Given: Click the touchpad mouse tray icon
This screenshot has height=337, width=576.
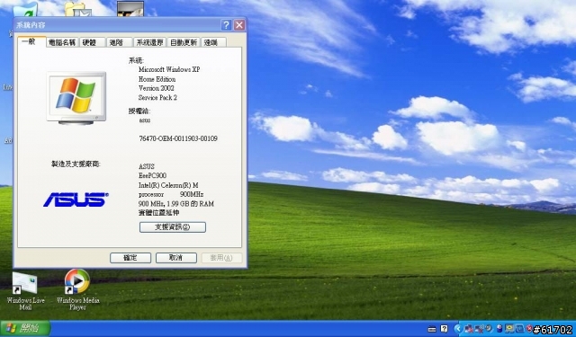Looking at the screenshot, I should click(499, 329).
